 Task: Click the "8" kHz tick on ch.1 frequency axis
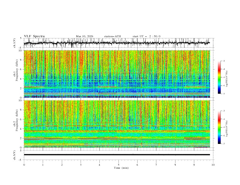click(22, 60)
